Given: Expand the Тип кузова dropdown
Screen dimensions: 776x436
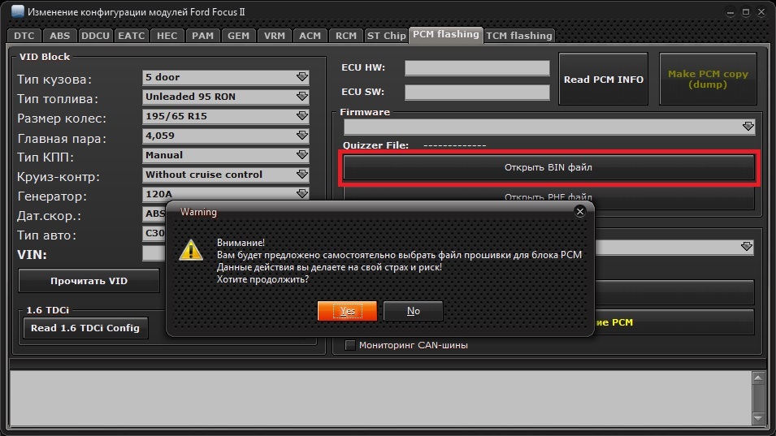Looking at the screenshot, I should [302, 77].
